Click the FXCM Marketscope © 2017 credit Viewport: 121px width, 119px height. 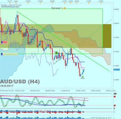tap(101, 118)
